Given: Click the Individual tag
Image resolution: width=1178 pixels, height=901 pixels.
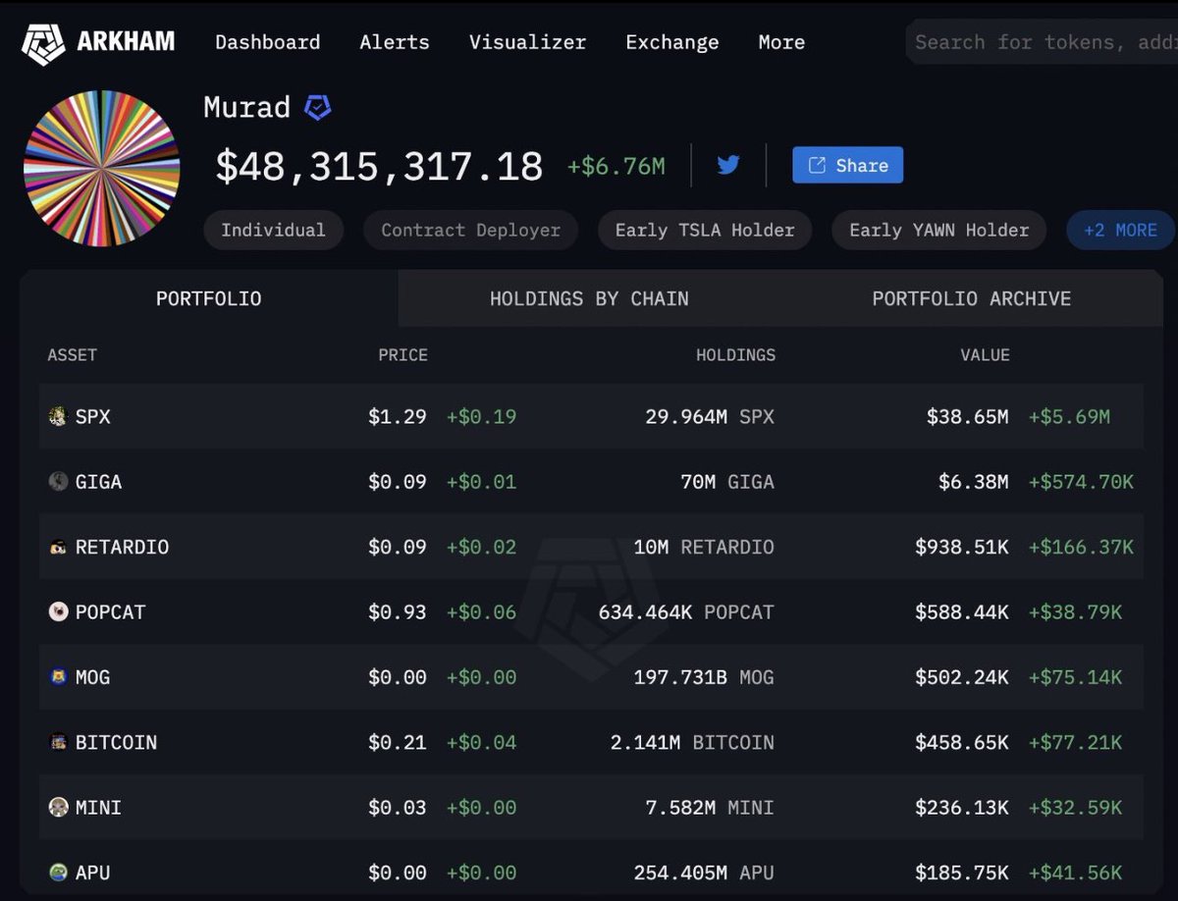Looking at the screenshot, I should click(273, 231).
